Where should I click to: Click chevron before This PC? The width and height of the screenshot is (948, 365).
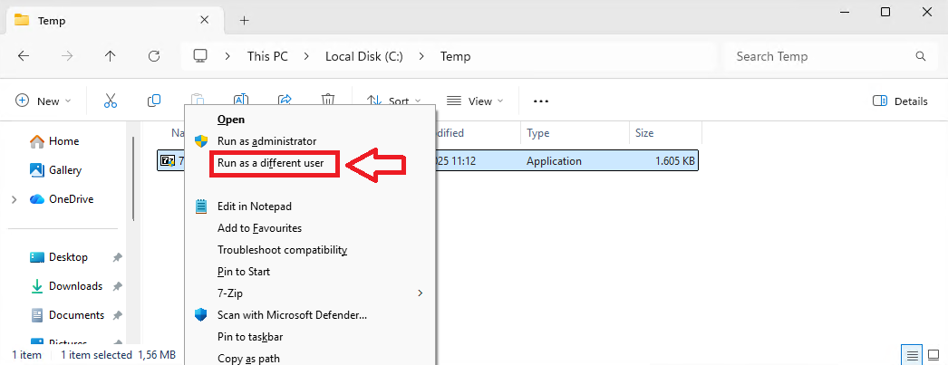pyautogui.click(x=227, y=56)
